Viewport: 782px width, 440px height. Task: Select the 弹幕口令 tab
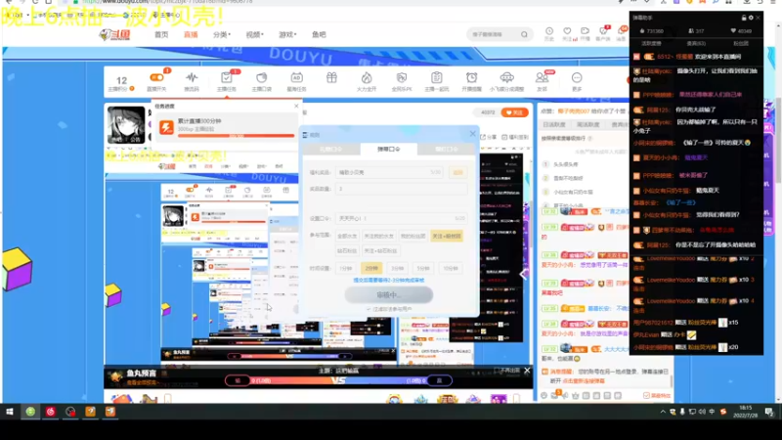388,150
